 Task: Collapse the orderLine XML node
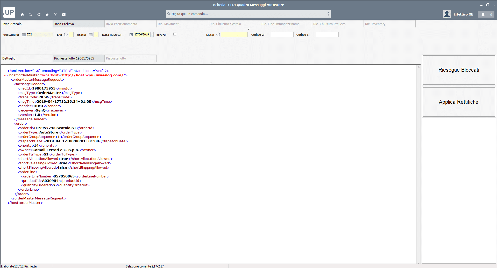pyautogui.click(x=15, y=172)
